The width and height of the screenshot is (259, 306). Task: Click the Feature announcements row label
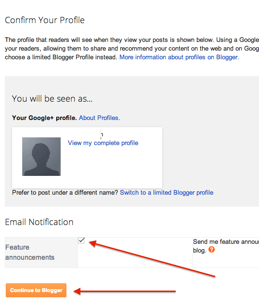(30, 253)
